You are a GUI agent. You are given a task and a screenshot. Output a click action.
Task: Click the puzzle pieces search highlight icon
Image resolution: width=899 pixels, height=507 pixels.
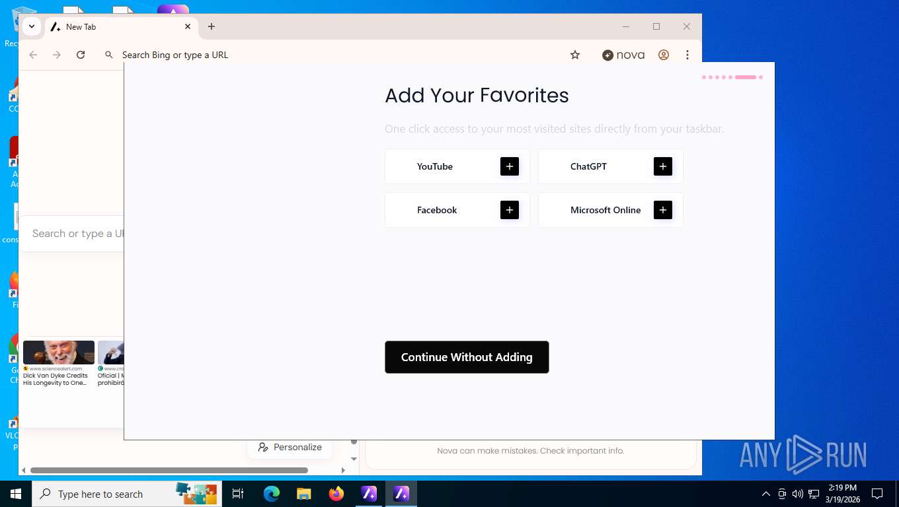(196, 494)
